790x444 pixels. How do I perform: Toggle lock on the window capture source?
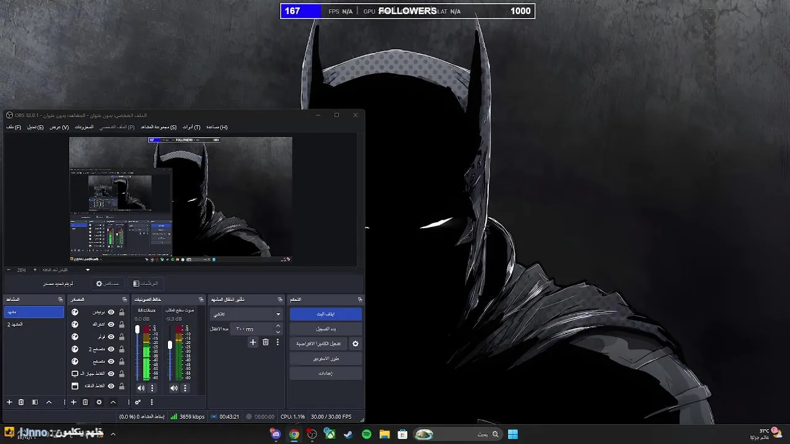click(122, 386)
